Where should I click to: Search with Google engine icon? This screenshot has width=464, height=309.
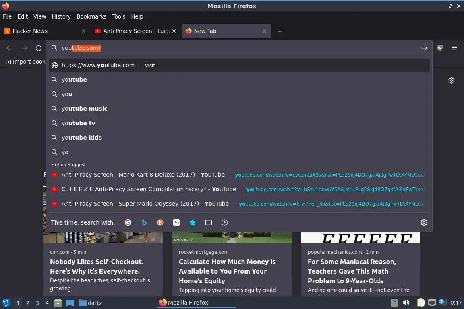click(128, 222)
